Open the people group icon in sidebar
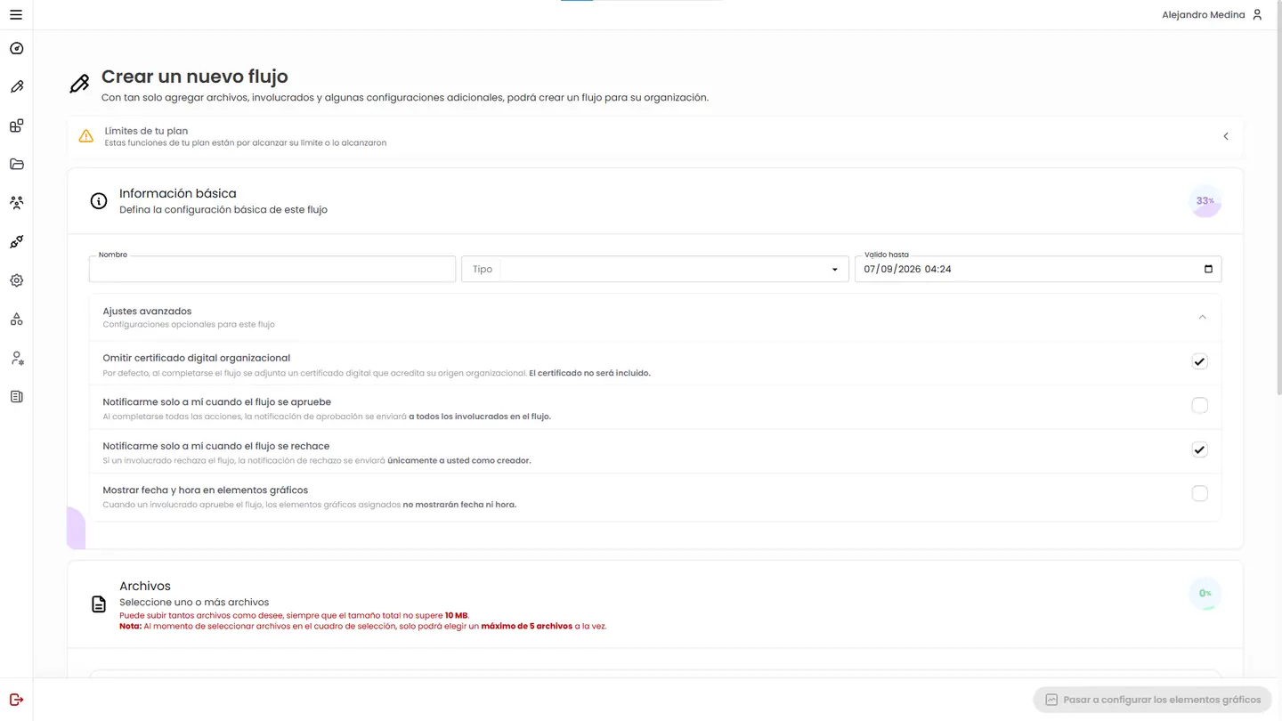Viewport: 1282px width, 721px height. click(16, 203)
